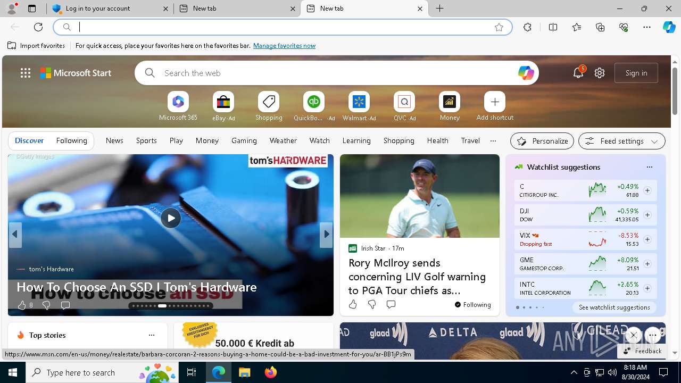Viewport: 681px width, 383px height.
Task: Show hidden system tray icons
Action: click(x=574, y=372)
